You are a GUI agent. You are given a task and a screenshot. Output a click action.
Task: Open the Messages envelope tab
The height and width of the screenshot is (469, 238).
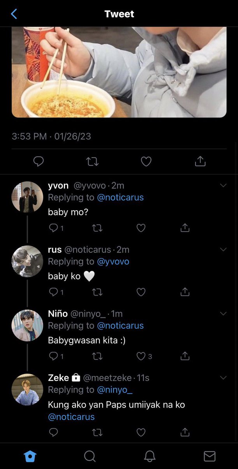(210, 456)
